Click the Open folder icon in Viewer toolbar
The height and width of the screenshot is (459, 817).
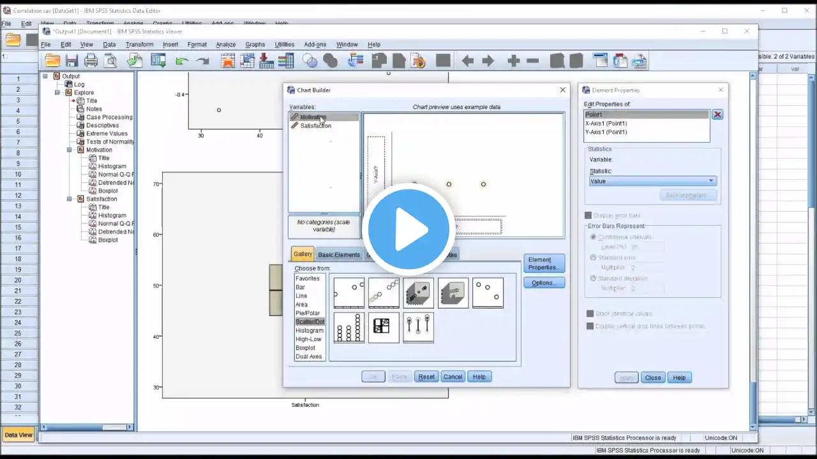(x=52, y=61)
